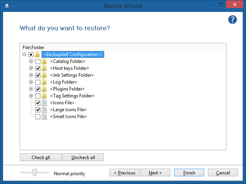Expand the Job Settings Folder node

tap(31, 75)
